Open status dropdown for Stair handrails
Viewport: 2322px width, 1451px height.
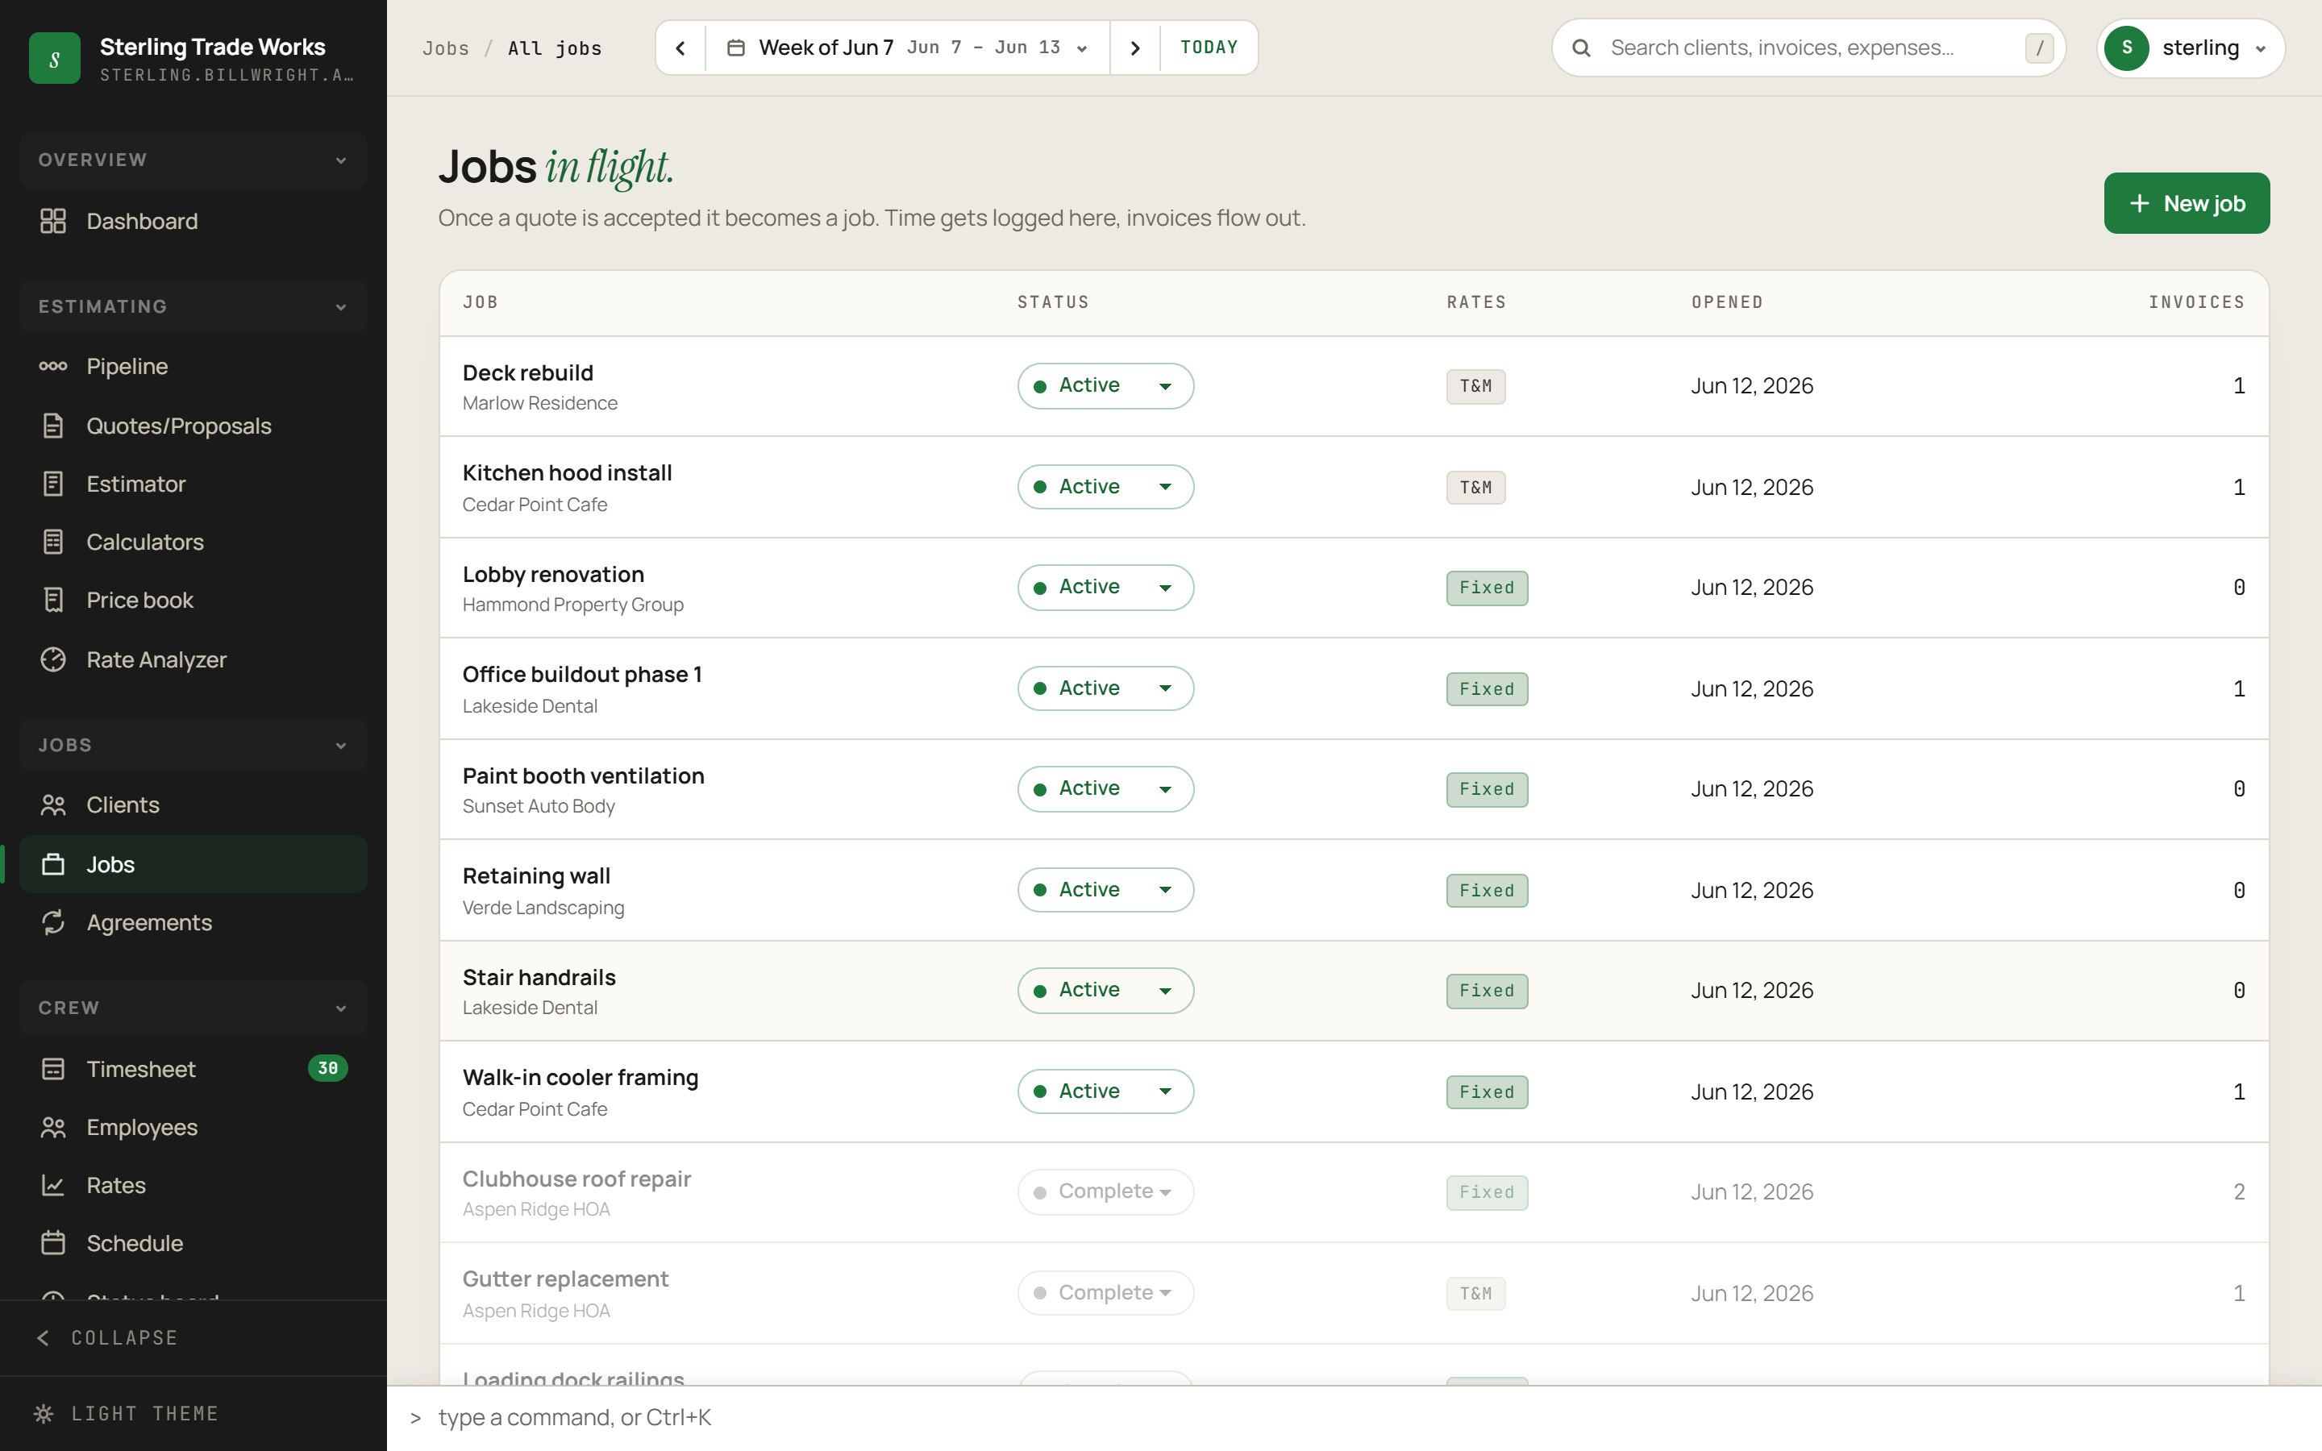[x=1105, y=991]
